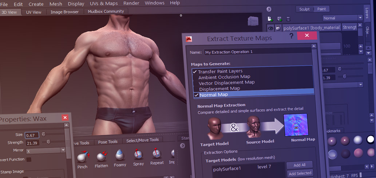This screenshot has width=376, height=178.
Task: Switch to the Image Browser tab
Action: click(64, 12)
